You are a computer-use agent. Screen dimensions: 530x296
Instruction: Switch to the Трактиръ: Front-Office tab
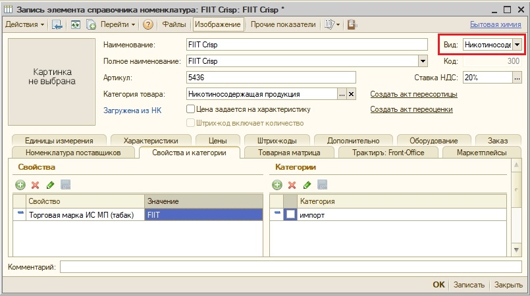(x=388, y=153)
